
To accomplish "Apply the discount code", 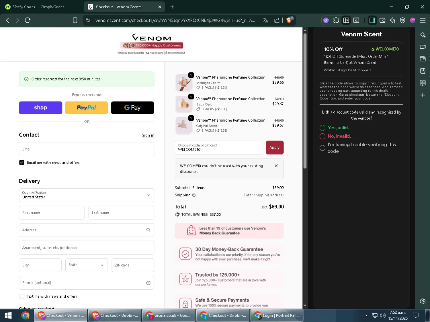I will [x=275, y=147].
